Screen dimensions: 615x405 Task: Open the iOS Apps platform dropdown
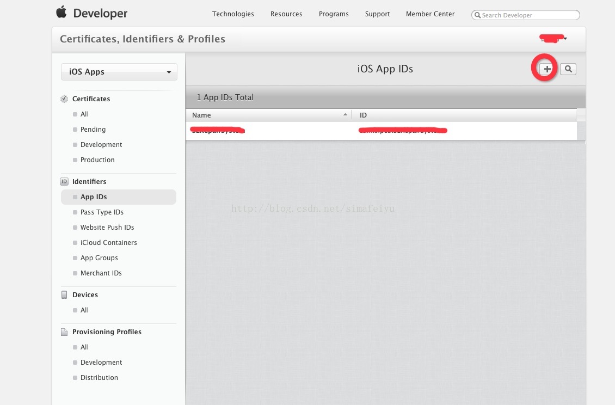coord(119,72)
